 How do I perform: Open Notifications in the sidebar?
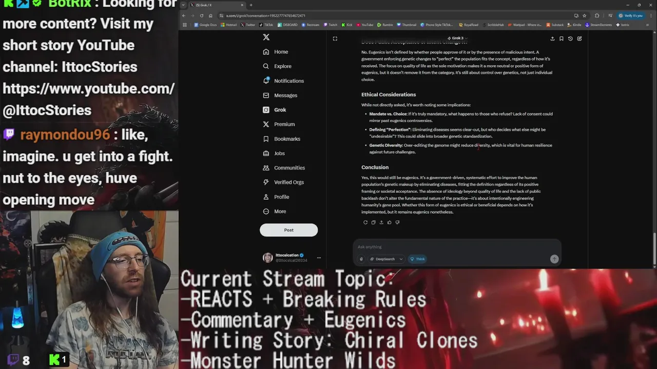pyautogui.click(x=283, y=81)
